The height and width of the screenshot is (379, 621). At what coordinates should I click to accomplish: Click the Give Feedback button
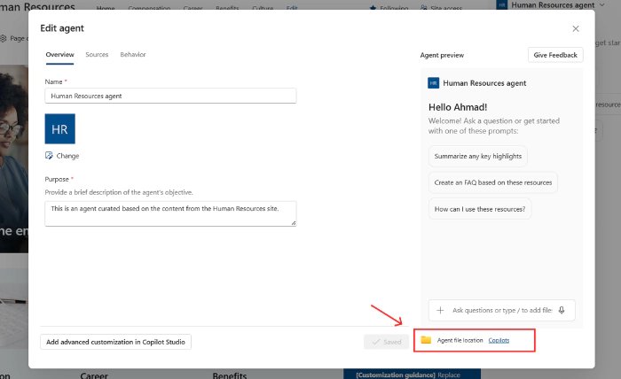[555, 55]
